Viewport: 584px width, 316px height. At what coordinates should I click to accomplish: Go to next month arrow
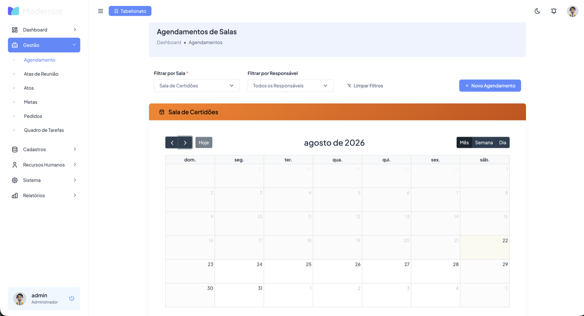tap(185, 143)
